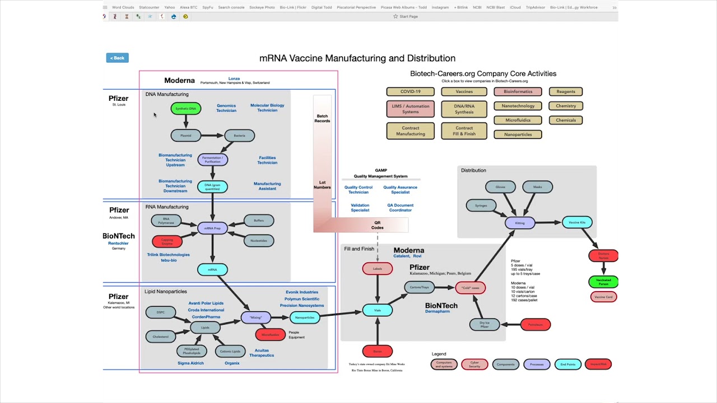Switch to the yellow smiley pinned tab
The height and width of the screenshot is (403, 717).
coord(185,17)
